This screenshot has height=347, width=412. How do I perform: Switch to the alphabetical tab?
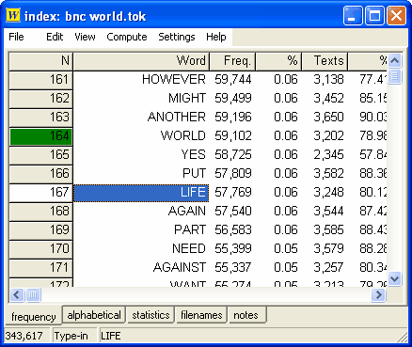(94, 315)
